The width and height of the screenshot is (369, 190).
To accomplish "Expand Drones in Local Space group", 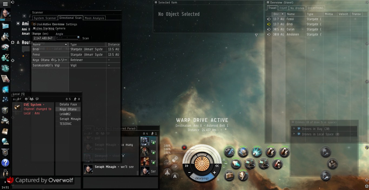I will coord(294,134).
